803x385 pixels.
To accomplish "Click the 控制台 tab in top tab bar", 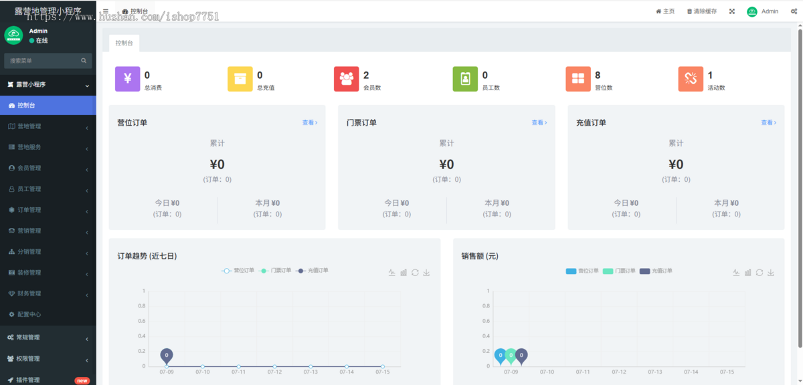I will (x=136, y=11).
